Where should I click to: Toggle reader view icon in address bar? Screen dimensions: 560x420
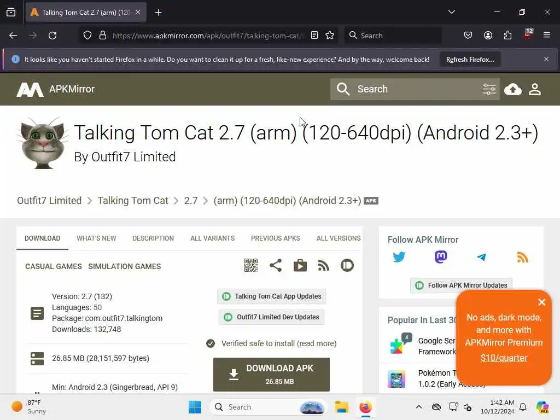pos(314,36)
